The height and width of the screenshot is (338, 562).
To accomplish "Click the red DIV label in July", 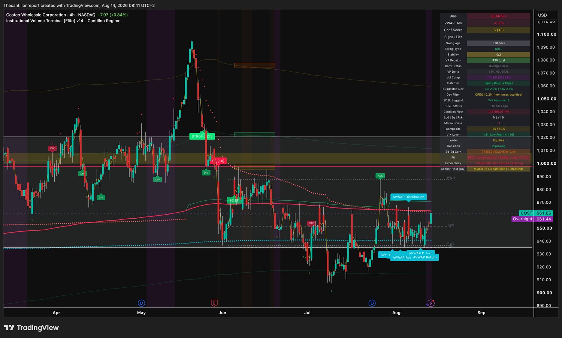I will 311,223.
